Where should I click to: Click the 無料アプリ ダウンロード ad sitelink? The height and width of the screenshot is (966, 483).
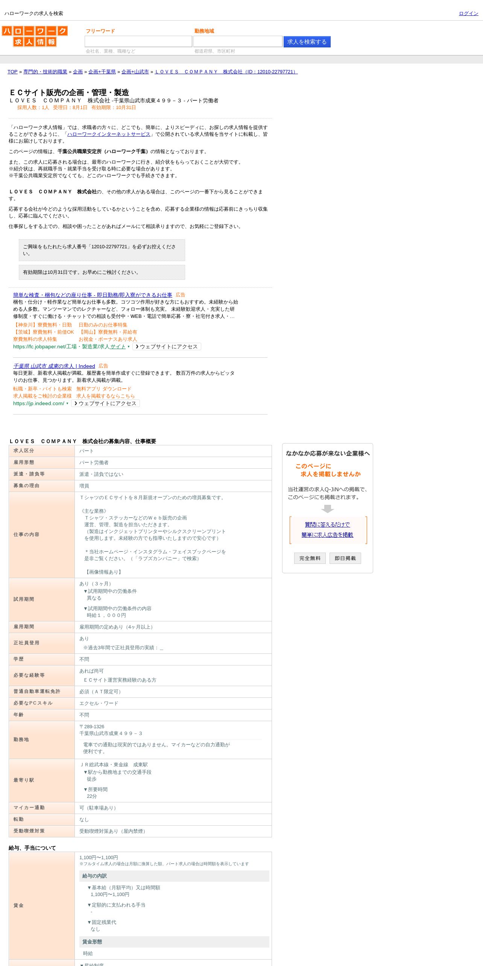[104, 389]
